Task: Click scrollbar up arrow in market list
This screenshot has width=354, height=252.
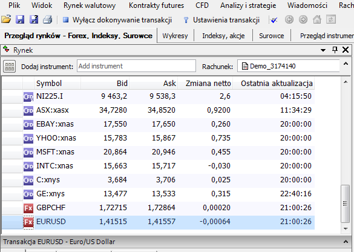Action: coord(346,82)
